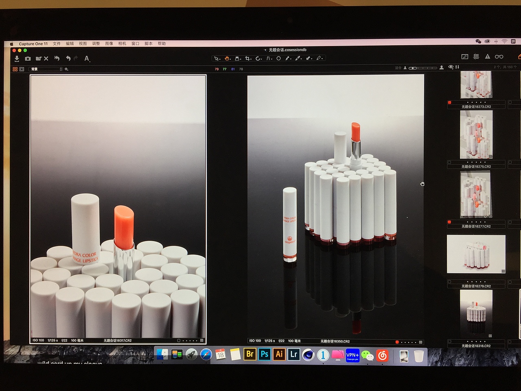This screenshot has height=391, width=521.
Task: Open the 窗口 menu
Action: coord(135,44)
